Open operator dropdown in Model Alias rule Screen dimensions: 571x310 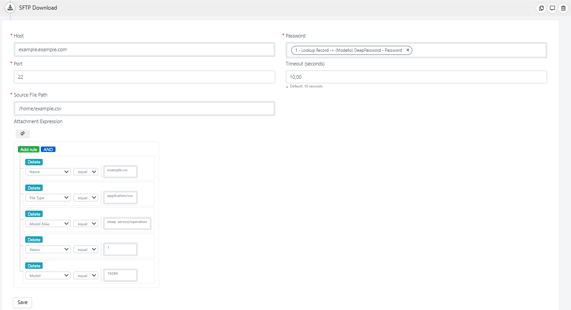pos(86,223)
